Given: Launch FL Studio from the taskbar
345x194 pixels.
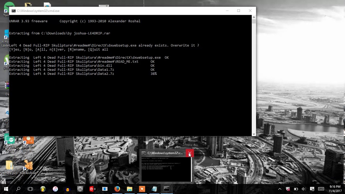Looking at the screenshot, I should (x=43, y=189).
